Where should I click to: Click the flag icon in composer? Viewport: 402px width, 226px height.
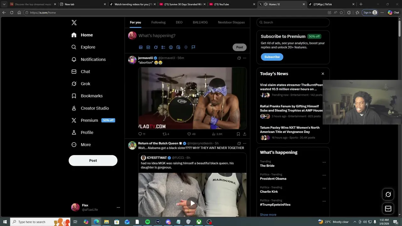[x=193, y=47]
